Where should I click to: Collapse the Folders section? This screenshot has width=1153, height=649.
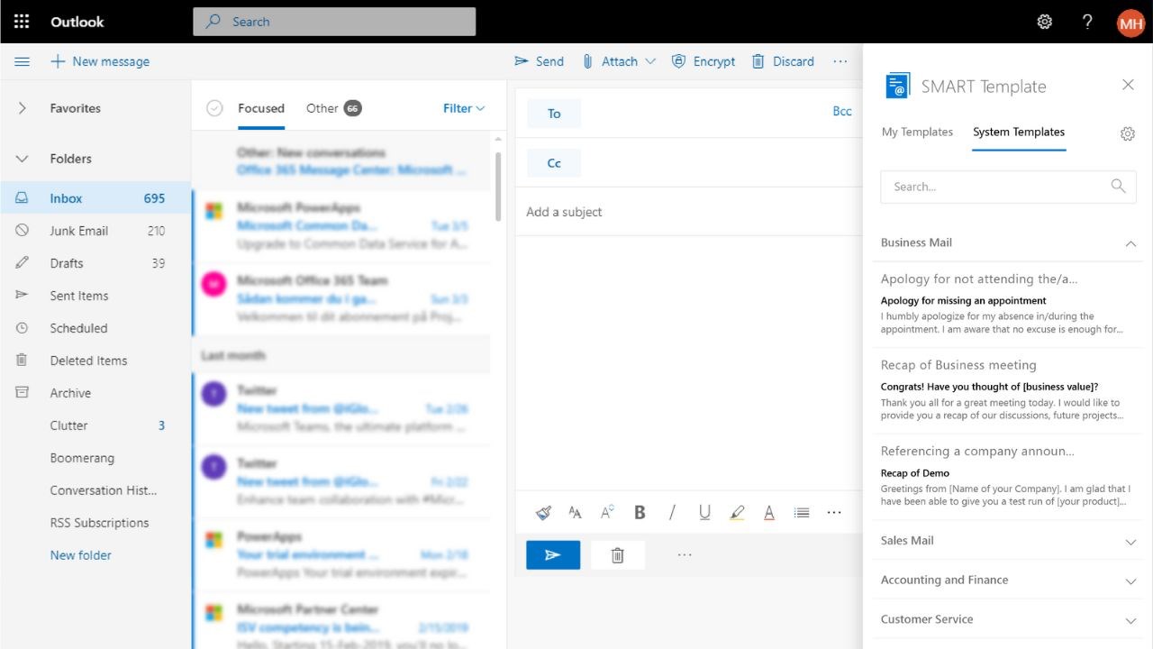(23, 159)
